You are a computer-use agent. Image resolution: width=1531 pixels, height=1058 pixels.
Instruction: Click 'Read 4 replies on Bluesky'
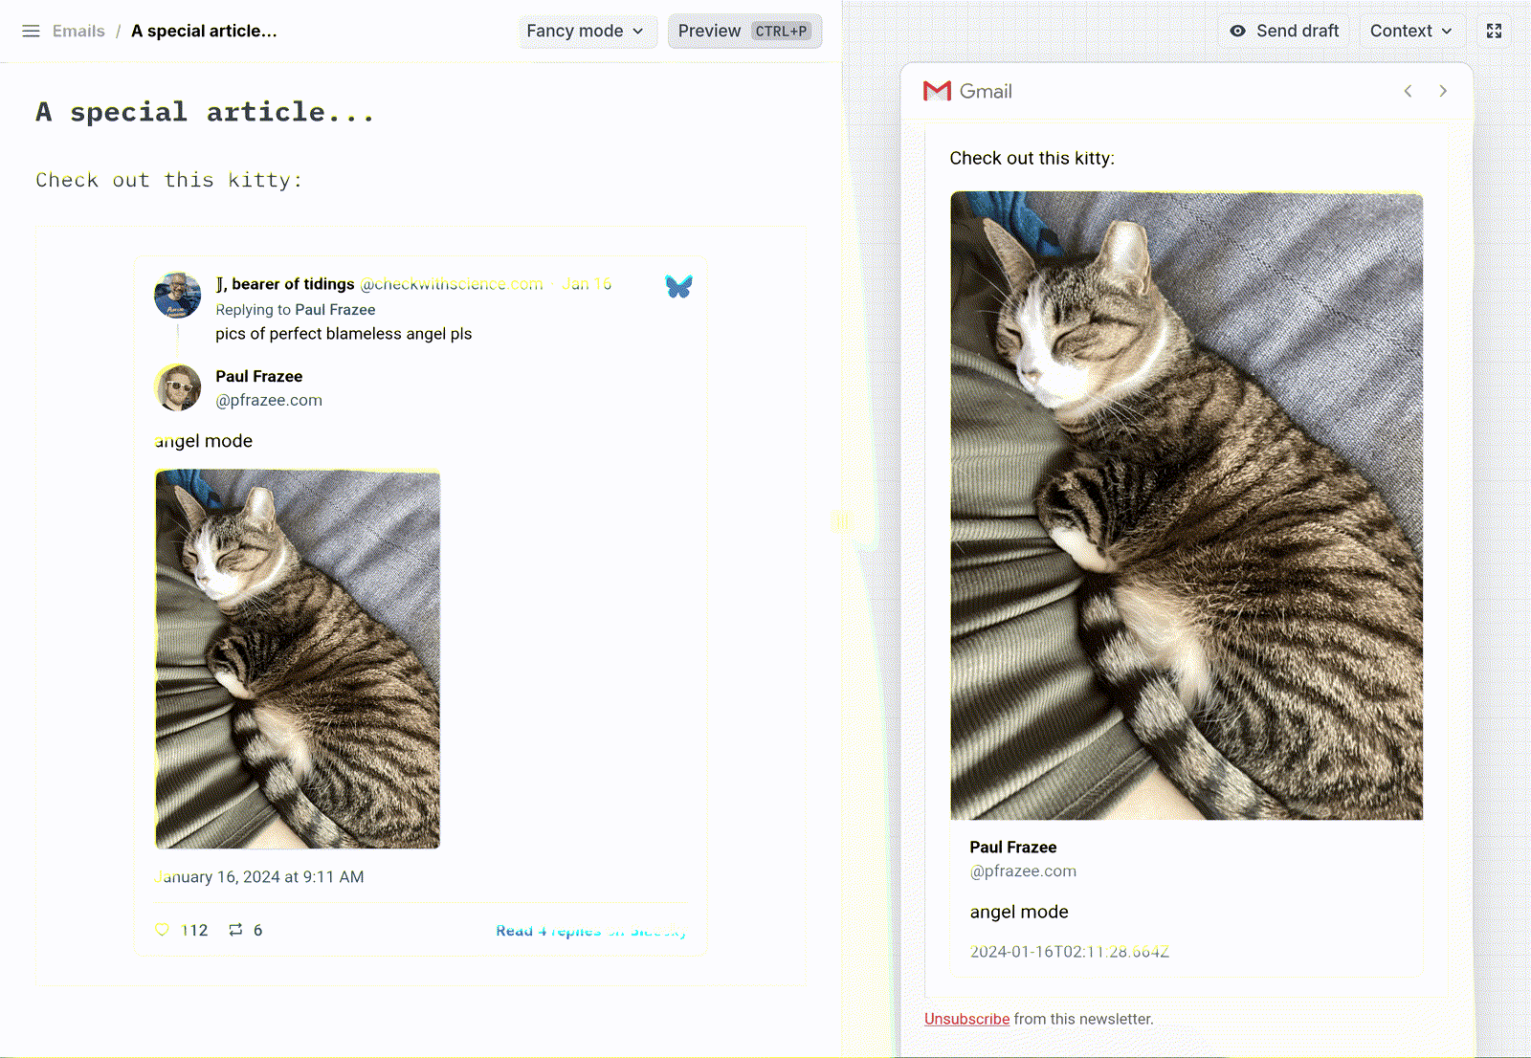pyautogui.click(x=590, y=930)
